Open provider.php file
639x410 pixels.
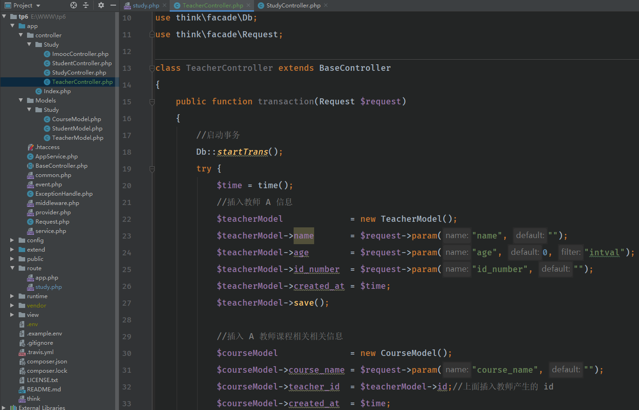click(53, 212)
